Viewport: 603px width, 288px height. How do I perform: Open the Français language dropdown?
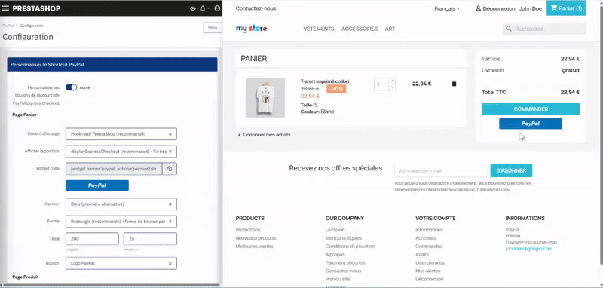point(447,8)
